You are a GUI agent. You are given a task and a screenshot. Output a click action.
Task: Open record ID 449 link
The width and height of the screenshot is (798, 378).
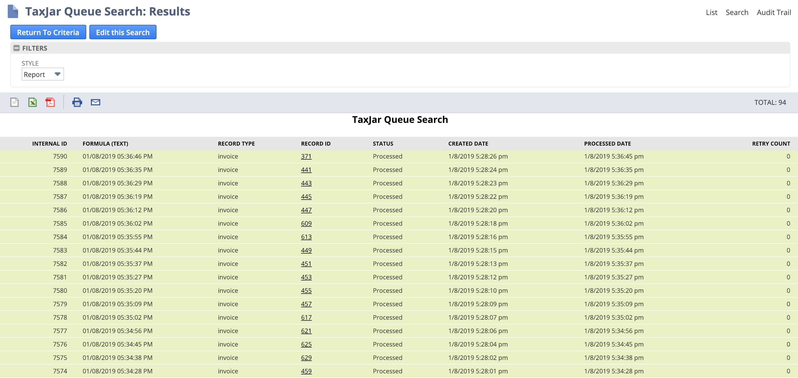click(306, 250)
